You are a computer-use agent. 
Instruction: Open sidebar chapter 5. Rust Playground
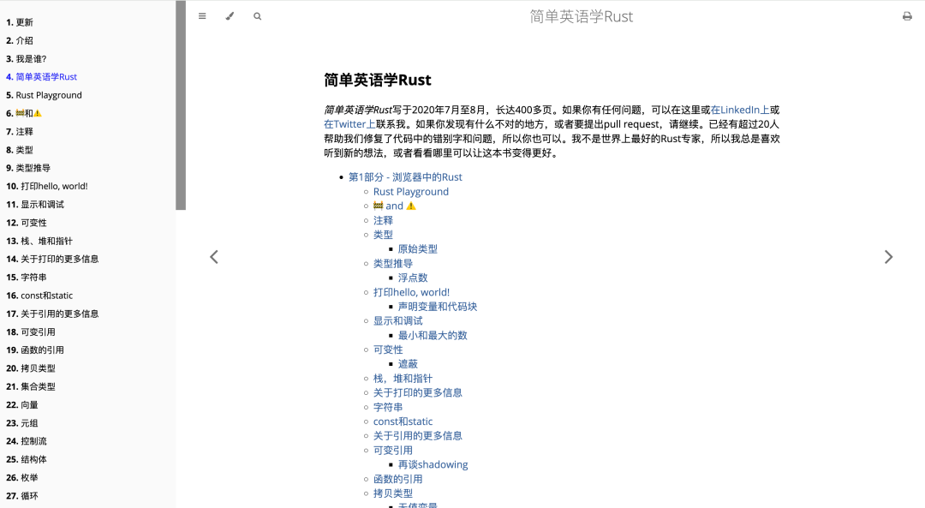pos(44,95)
